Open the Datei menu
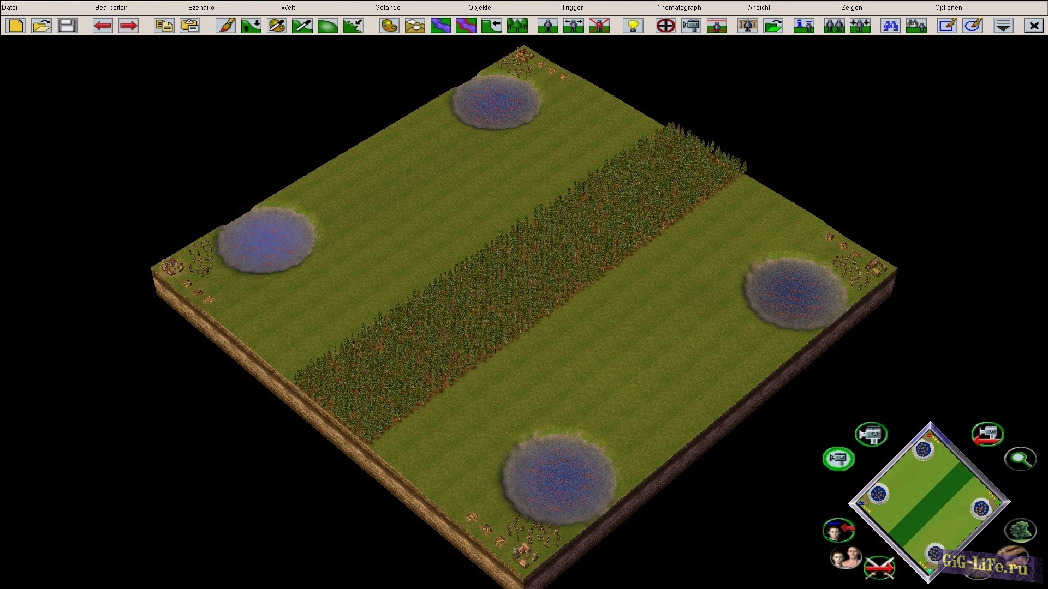The image size is (1048, 589). [9, 8]
